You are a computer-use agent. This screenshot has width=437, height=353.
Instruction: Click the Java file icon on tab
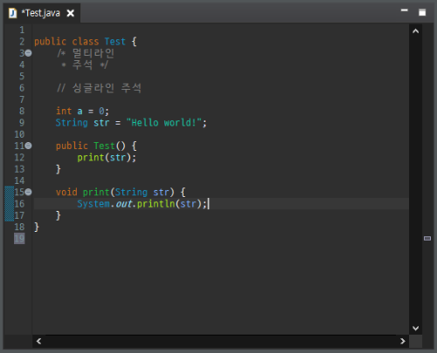coord(12,13)
